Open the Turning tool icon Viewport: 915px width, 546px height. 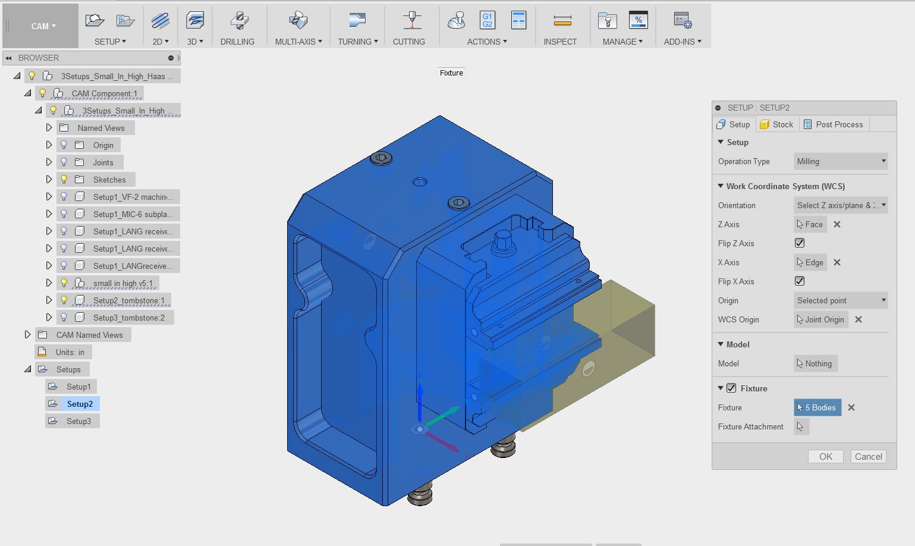357,21
